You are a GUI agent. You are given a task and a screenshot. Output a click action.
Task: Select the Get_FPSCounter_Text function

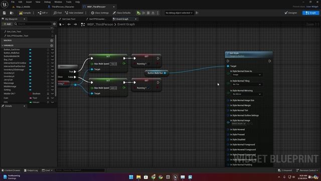point(18,36)
